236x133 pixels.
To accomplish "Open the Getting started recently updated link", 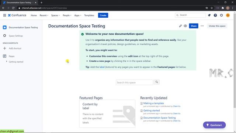I will coord(152,110).
